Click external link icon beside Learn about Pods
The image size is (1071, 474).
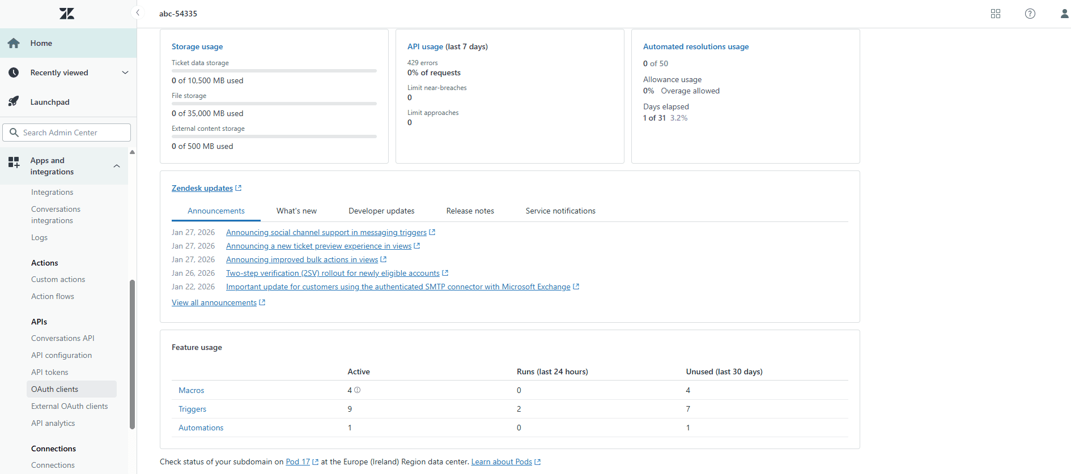537,462
